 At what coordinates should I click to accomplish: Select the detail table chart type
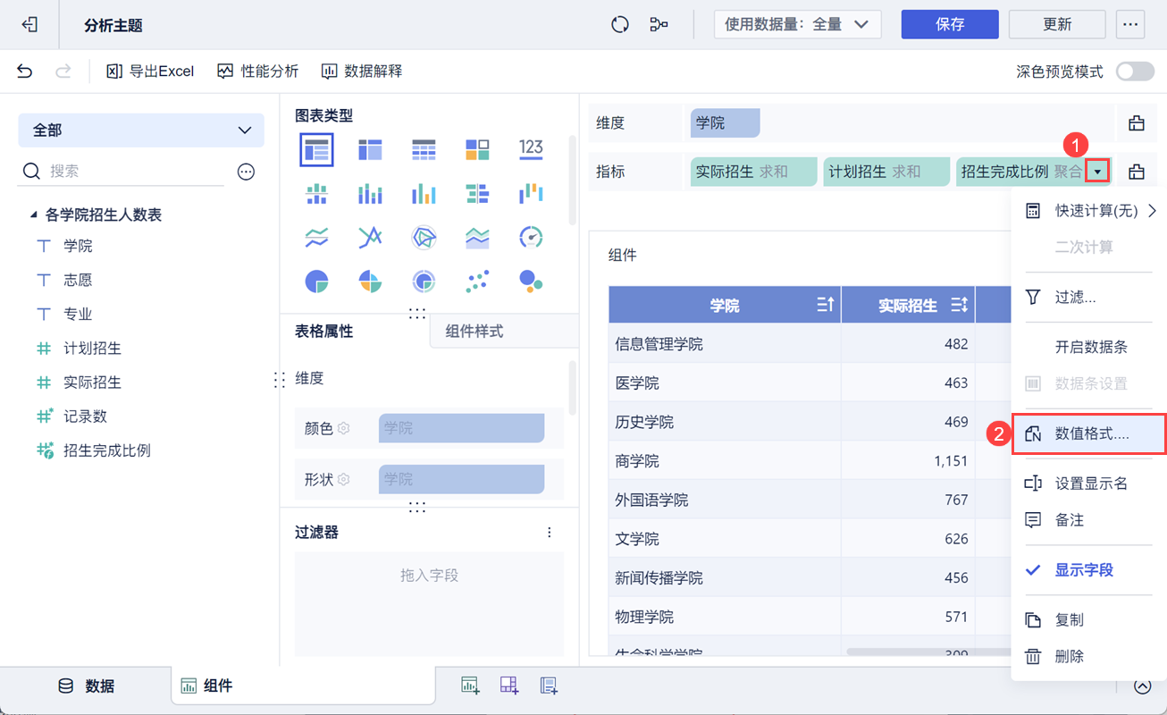[424, 149]
